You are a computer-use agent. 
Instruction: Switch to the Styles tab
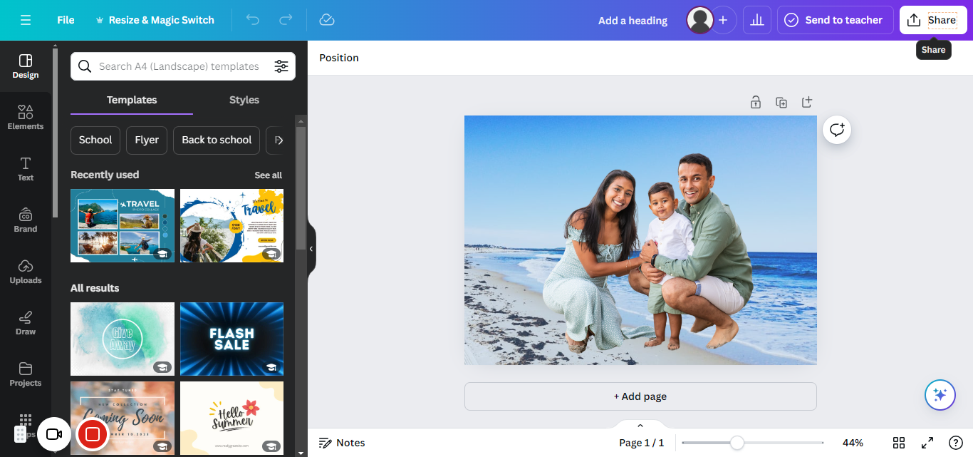pyautogui.click(x=244, y=100)
